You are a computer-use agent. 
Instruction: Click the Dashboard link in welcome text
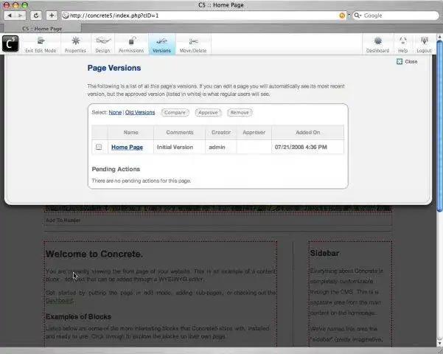60,301
